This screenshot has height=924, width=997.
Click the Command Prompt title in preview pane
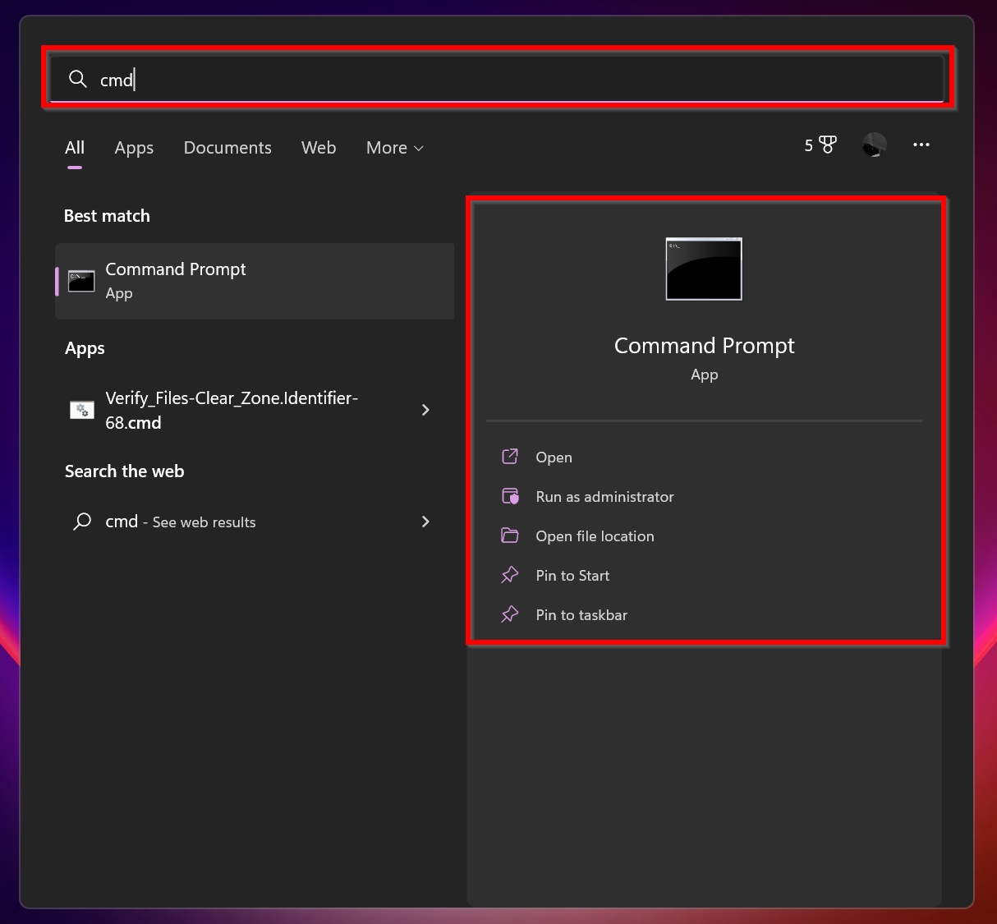coord(705,346)
